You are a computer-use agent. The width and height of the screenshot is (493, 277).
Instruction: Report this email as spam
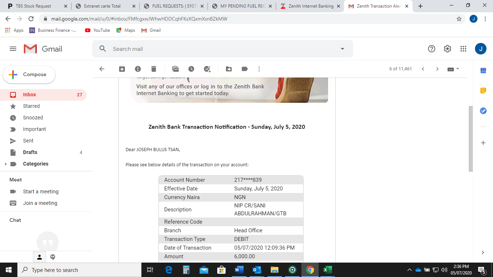(x=138, y=69)
